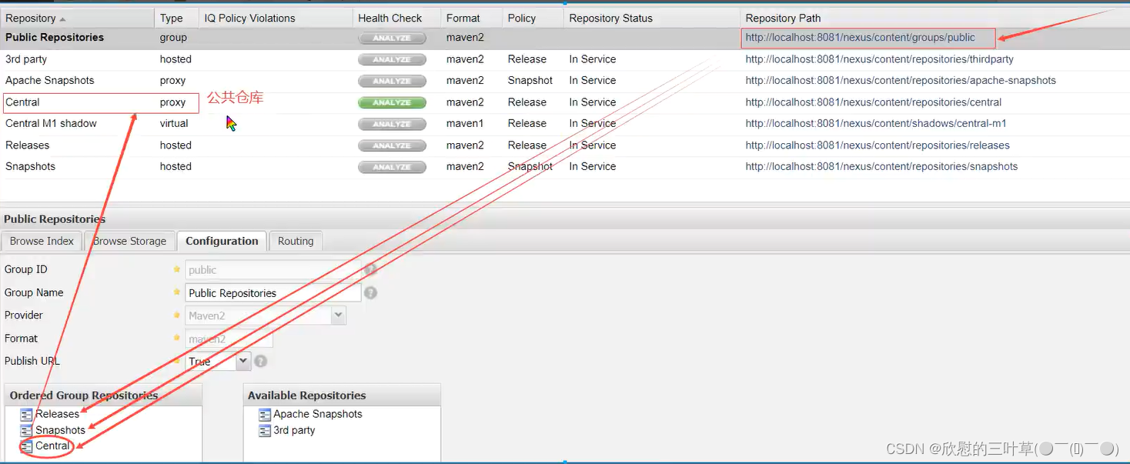Click green ANALYZE button for Central row

[392, 102]
